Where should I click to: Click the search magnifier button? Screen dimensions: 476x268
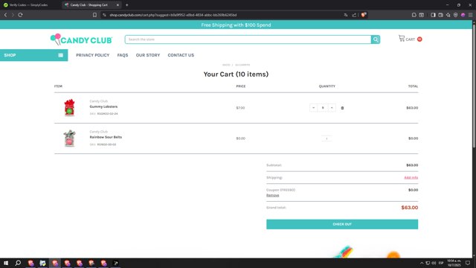pos(376,39)
